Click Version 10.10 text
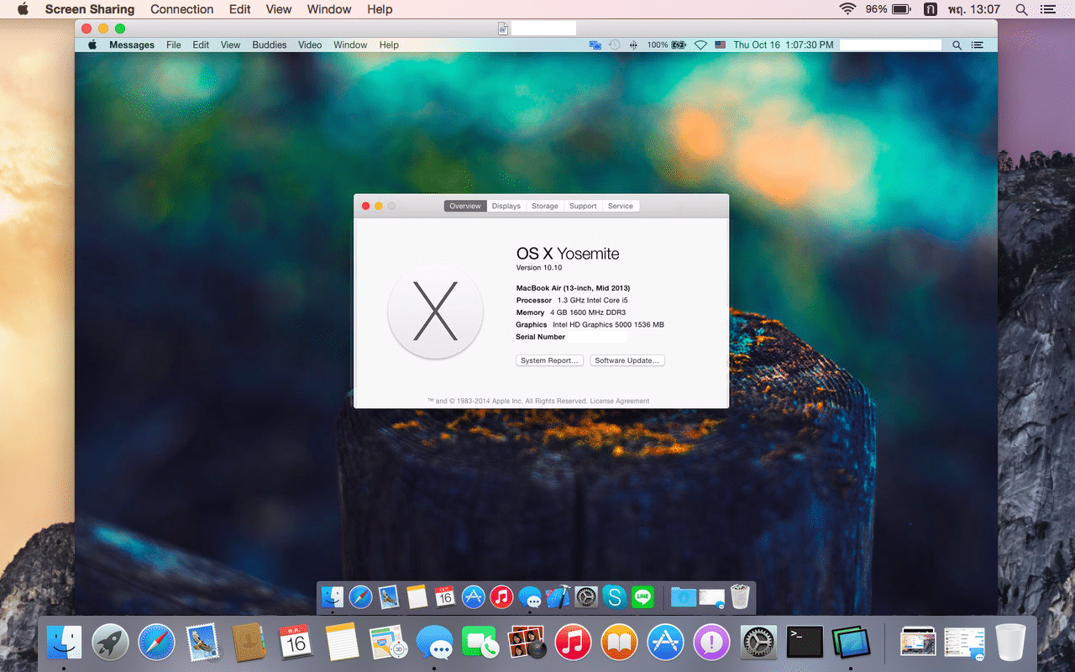Viewport: 1075px width, 672px height. click(x=539, y=268)
